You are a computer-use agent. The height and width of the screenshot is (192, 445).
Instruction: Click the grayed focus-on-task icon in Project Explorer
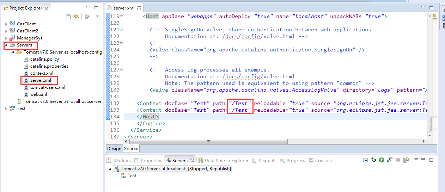87,16
